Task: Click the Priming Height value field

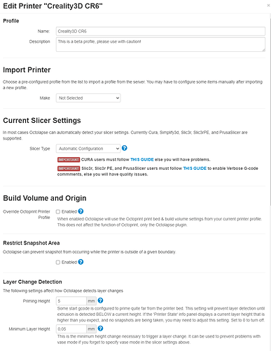Action: coord(71,301)
